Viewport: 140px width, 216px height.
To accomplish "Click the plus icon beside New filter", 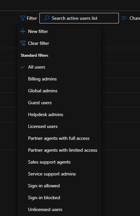I will 23,31.
